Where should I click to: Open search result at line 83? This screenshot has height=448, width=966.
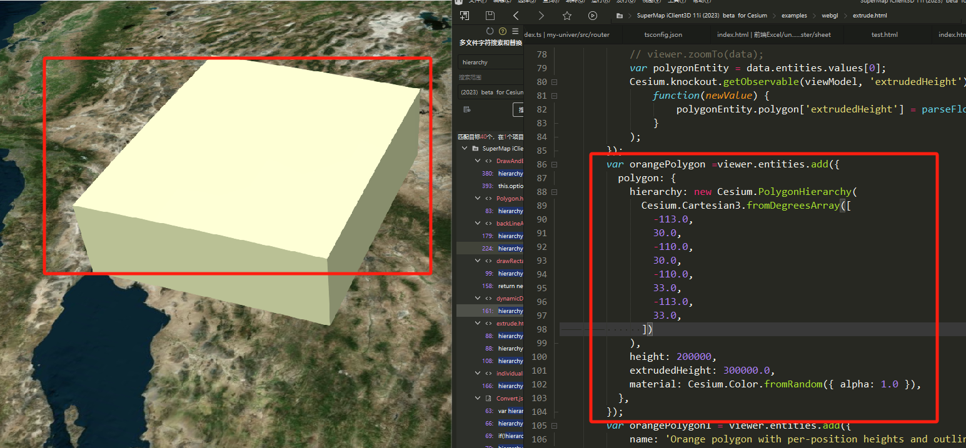(503, 211)
